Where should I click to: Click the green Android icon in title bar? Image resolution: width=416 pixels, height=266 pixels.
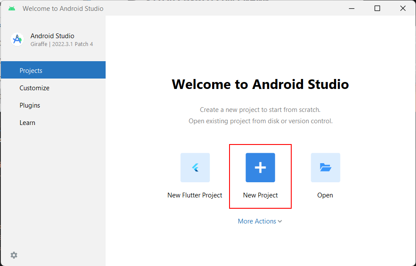click(x=12, y=8)
